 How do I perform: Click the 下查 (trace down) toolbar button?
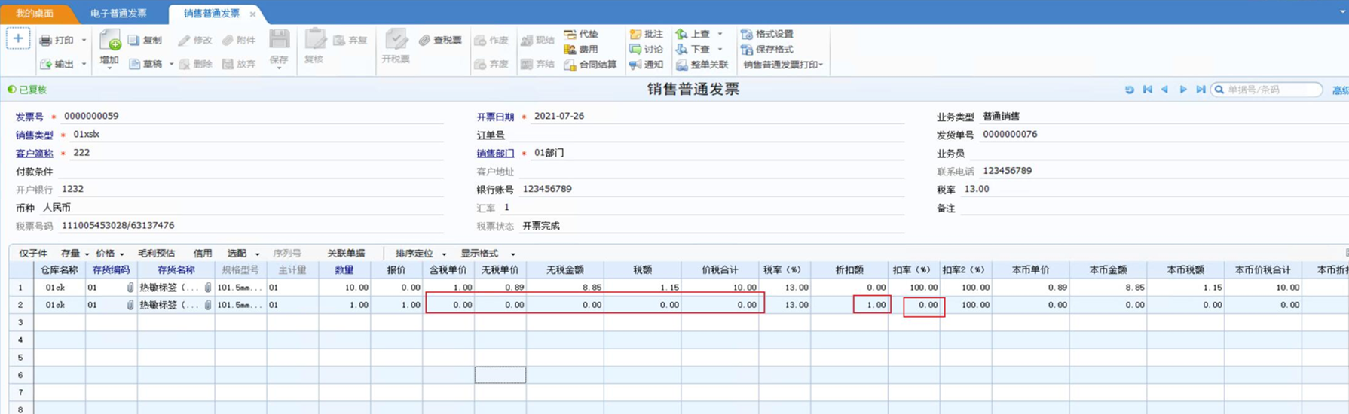pos(693,50)
